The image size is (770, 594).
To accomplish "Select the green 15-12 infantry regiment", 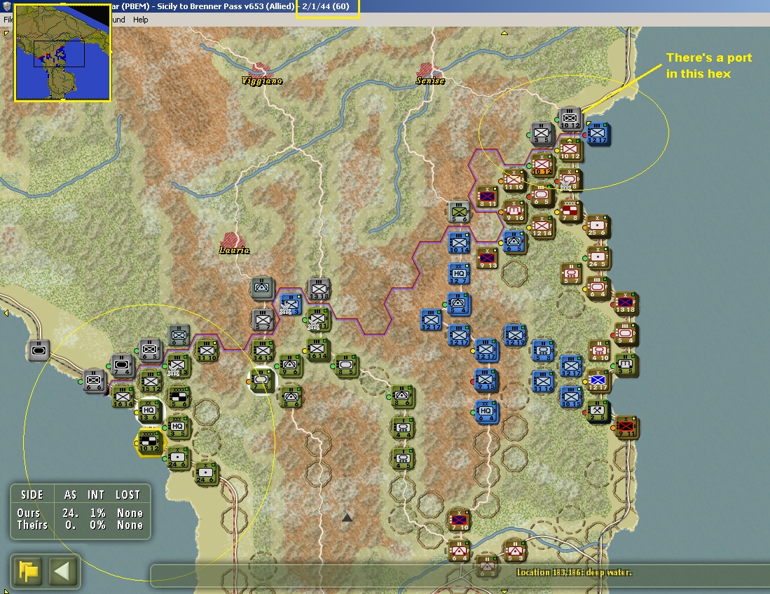I will (x=151, y=382).
